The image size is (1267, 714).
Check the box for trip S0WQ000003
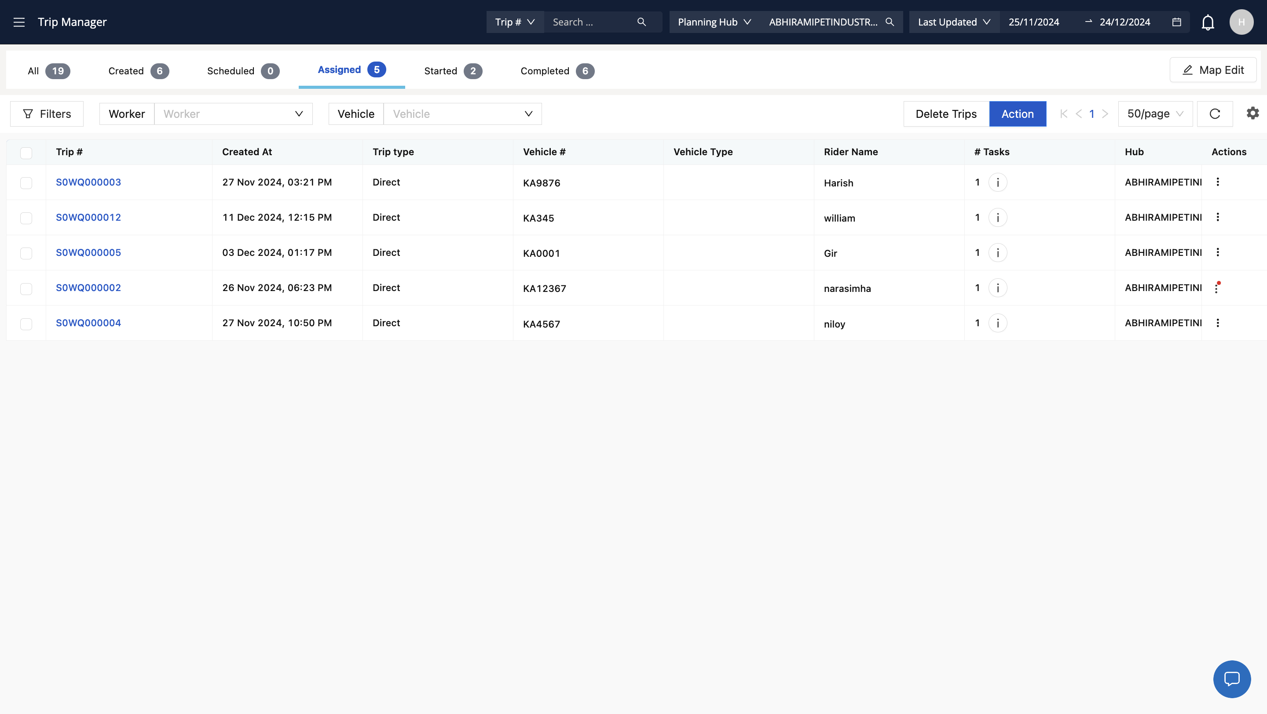[x=26, y=183]
